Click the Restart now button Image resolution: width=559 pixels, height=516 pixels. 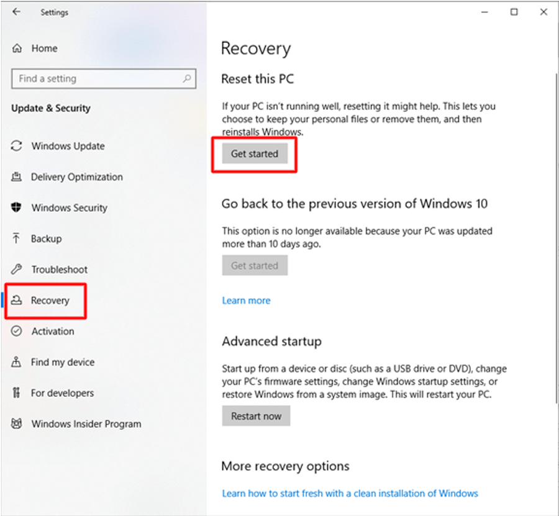point(256,416)
